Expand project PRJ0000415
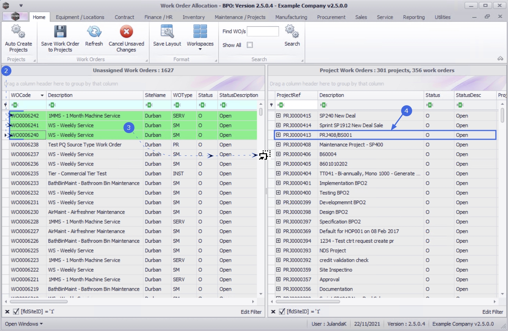This screenshot has width=508, height=331. (278, 115)
